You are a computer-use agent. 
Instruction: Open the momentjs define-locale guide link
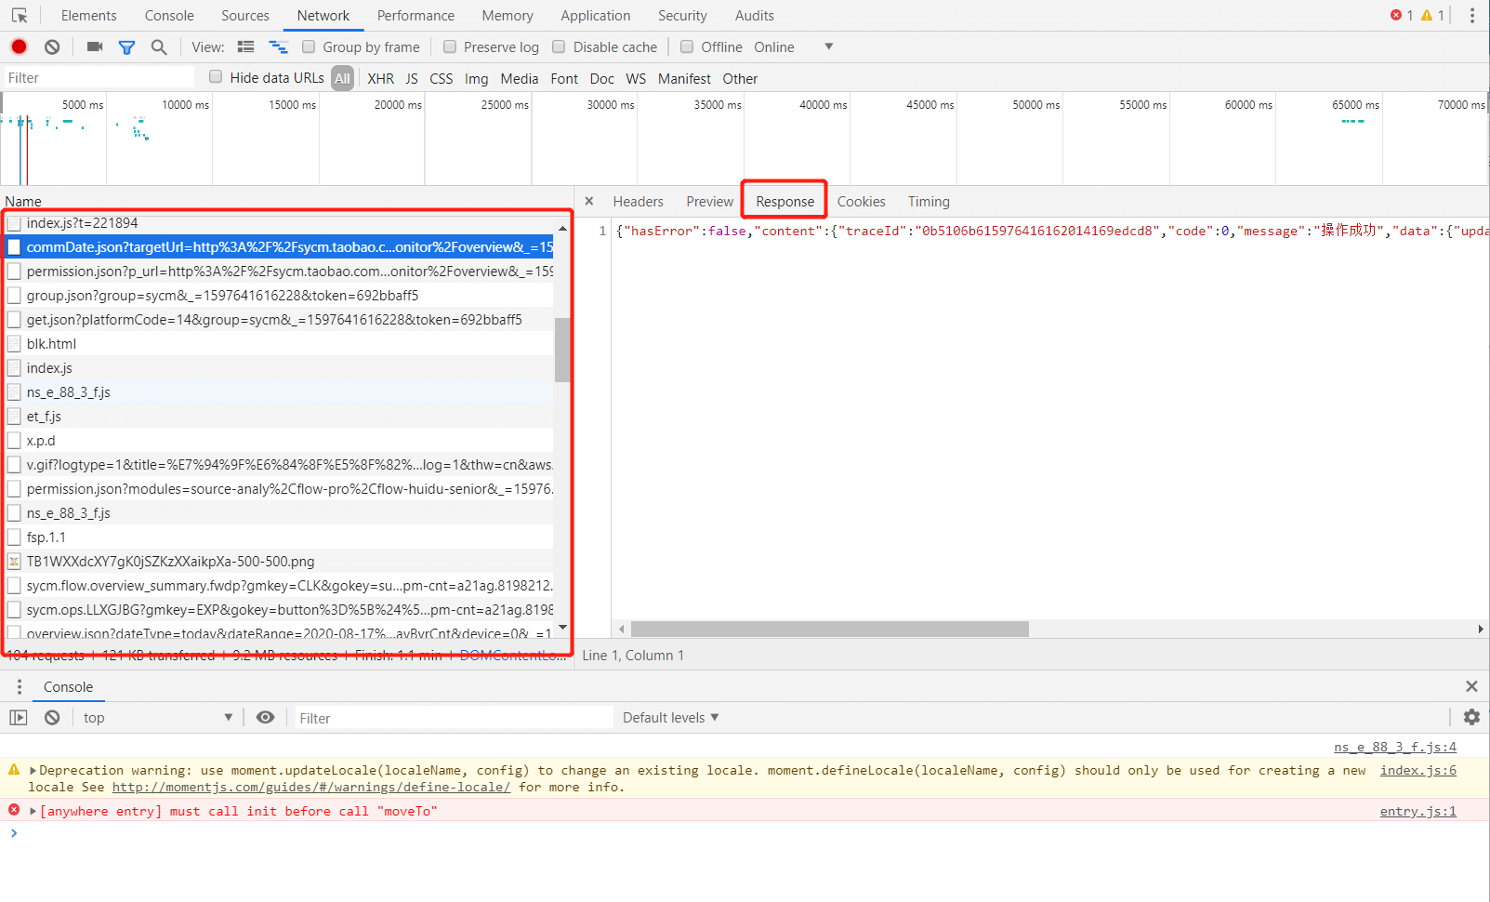point(311,787)
